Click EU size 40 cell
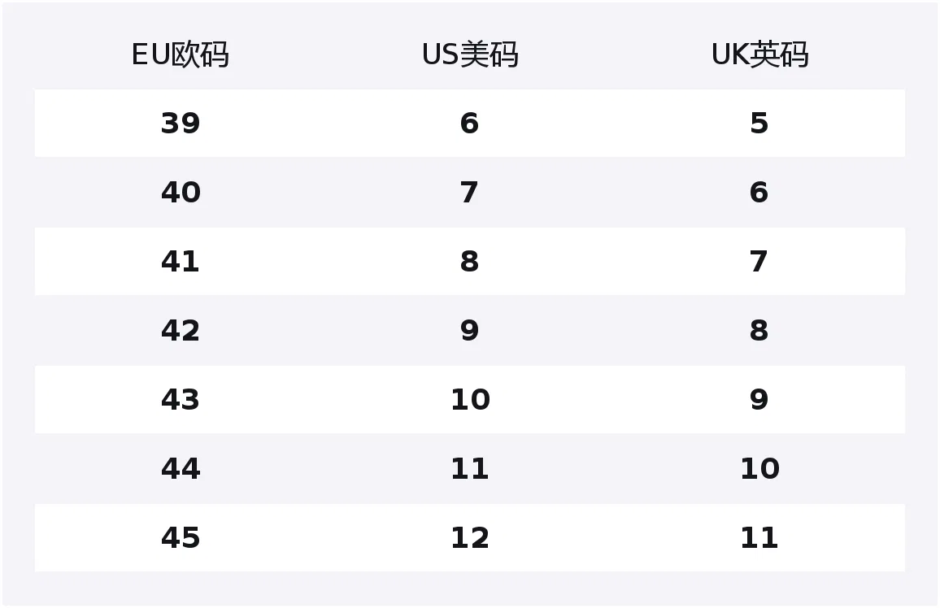The height and width of the screenshot is (608, 940). [180, 193]
